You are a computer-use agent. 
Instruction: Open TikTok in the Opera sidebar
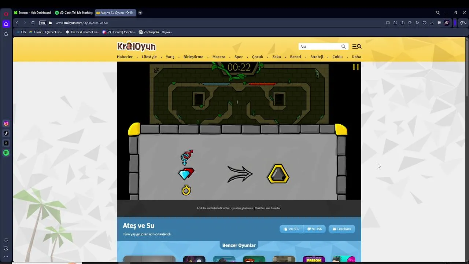tap(6, 133)
